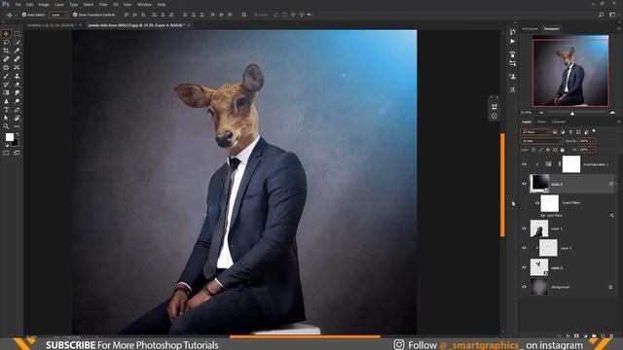The height and width of the screenshot is (350, 623).
Task: Select the Move tool in toolbox
Action: [x=6, y=34]
